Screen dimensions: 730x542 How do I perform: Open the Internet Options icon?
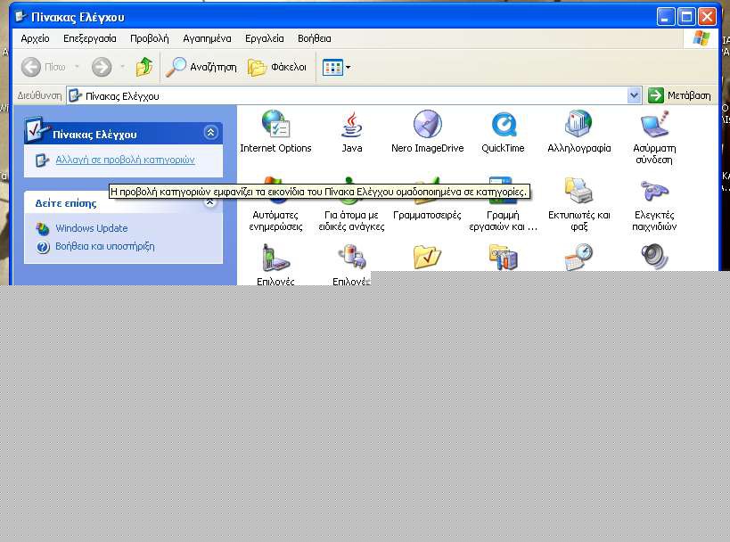[x=275, y=126]
